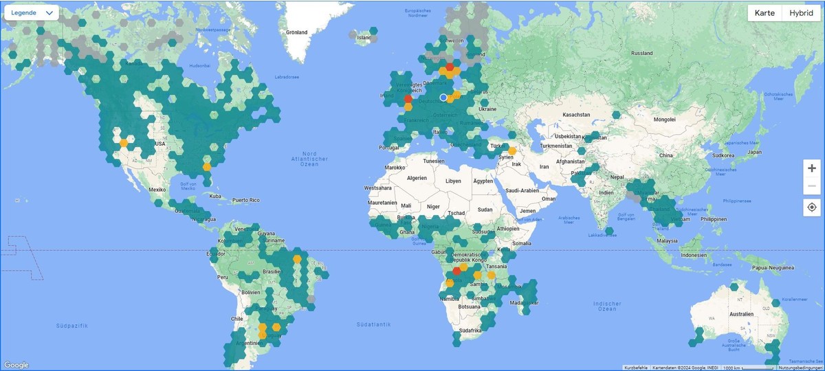Click the Libyen label
The image size is (825, 371).
pos(453,181)
